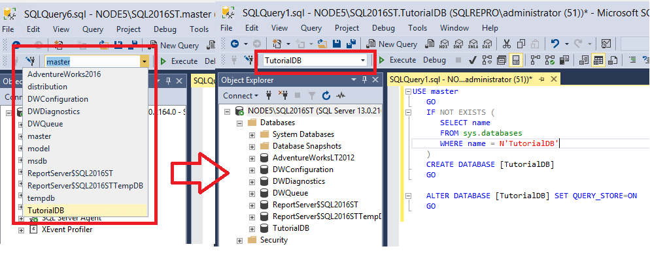Click the Copy icon in toolbar
This screenshot has width=650, height=253.
point(521,44)
